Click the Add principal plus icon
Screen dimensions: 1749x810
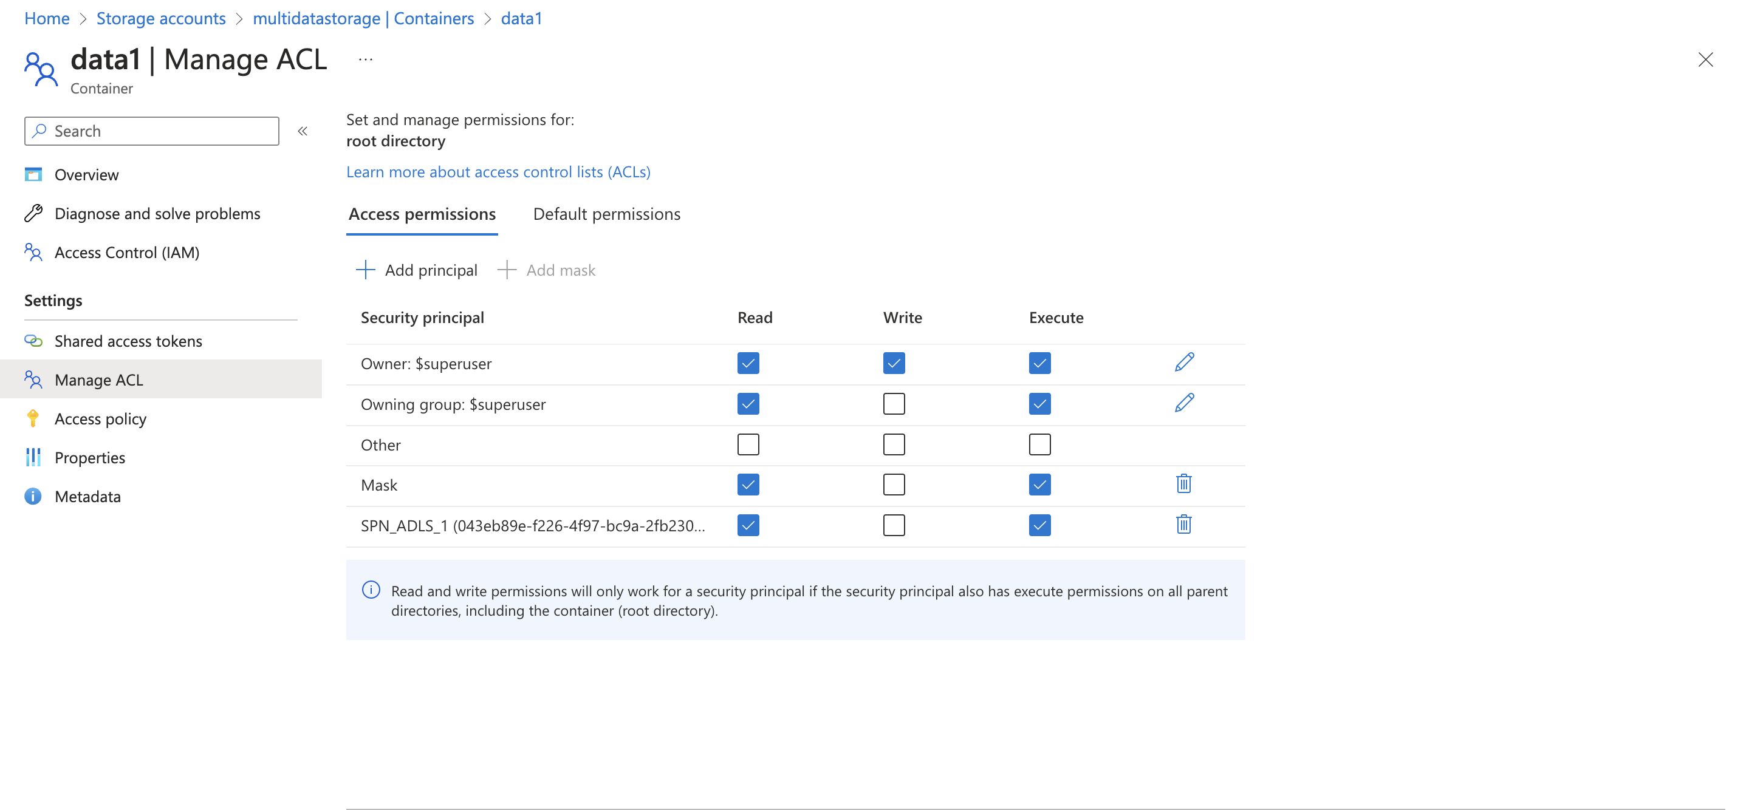tap(365, 270)
